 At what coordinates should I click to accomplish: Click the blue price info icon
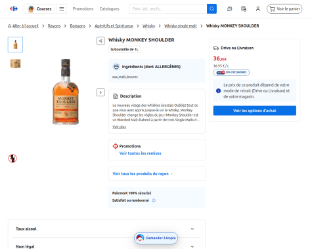[218, 91]
